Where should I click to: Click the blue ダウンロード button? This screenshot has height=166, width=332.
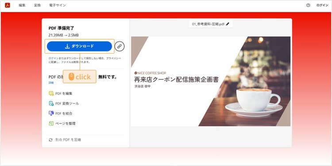click(x=79, y=46)
